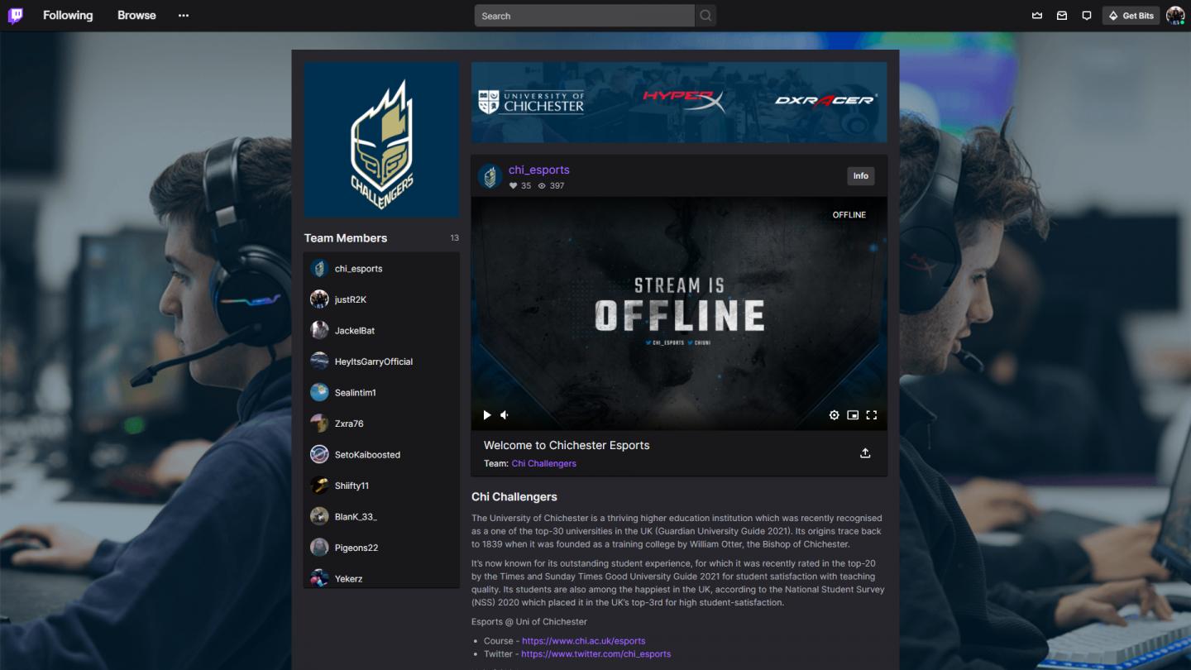Click the Info button on the channel
Viewport: 1191px width, 670px height.
[860, 176]
